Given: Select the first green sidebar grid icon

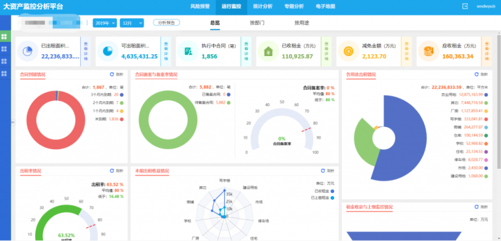Looking at the screenshot, I should click(4, 36).
